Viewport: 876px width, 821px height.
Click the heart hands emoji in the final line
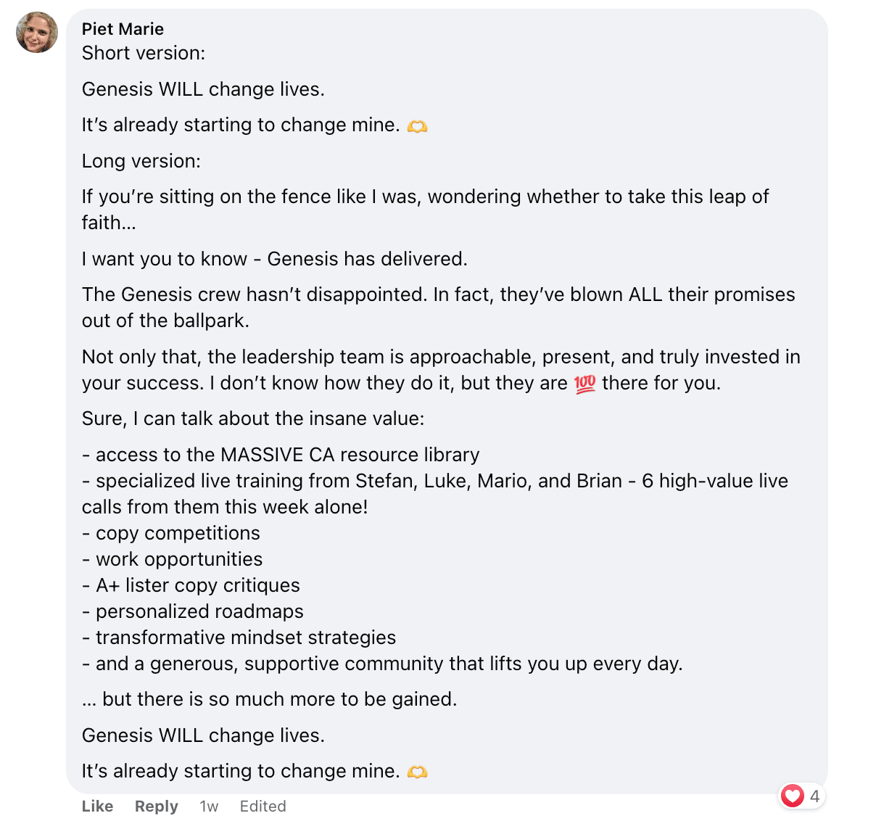[417, 772]
